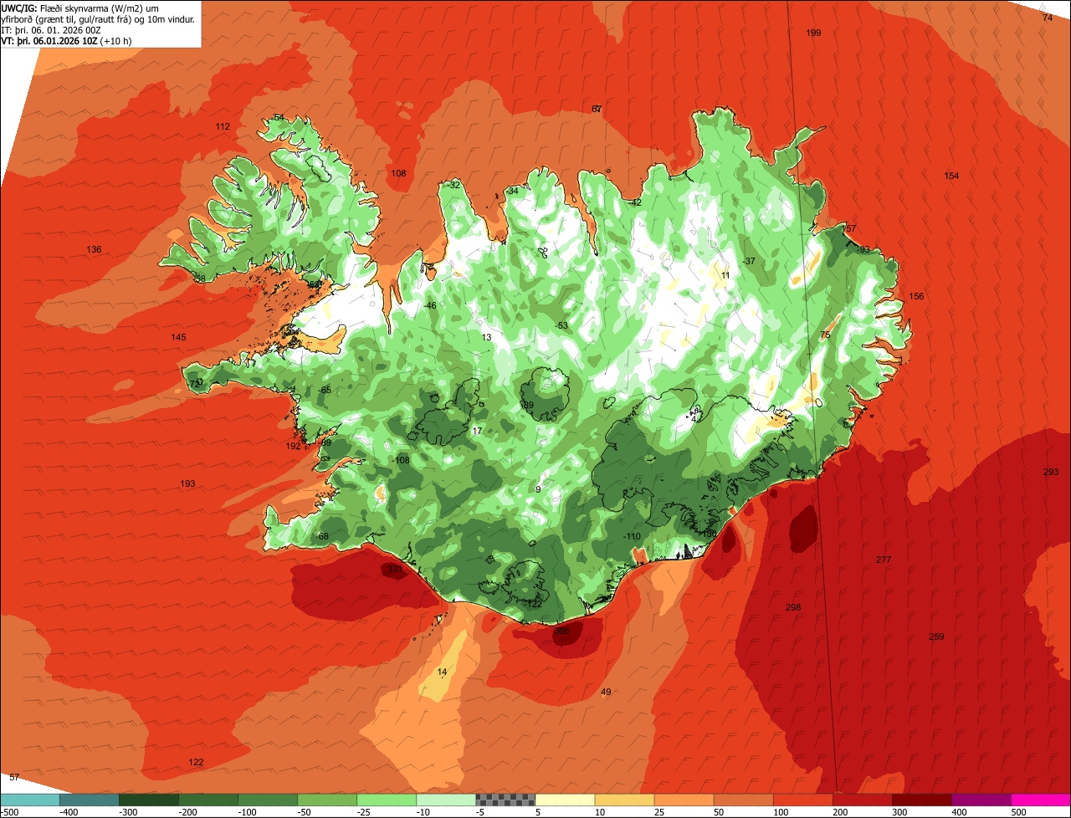
Task: Click the checkered -5 to 5 legend swatch
Action: 505,800
